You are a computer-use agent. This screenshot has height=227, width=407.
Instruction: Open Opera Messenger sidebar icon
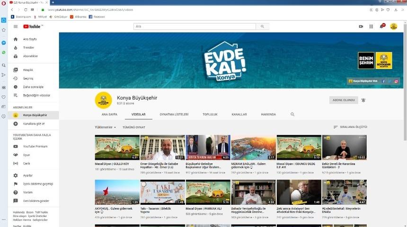(4, 43)
